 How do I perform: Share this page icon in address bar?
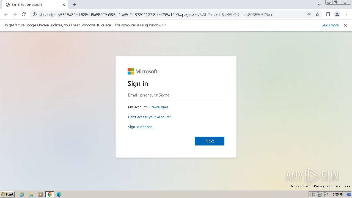coord(309,15)
